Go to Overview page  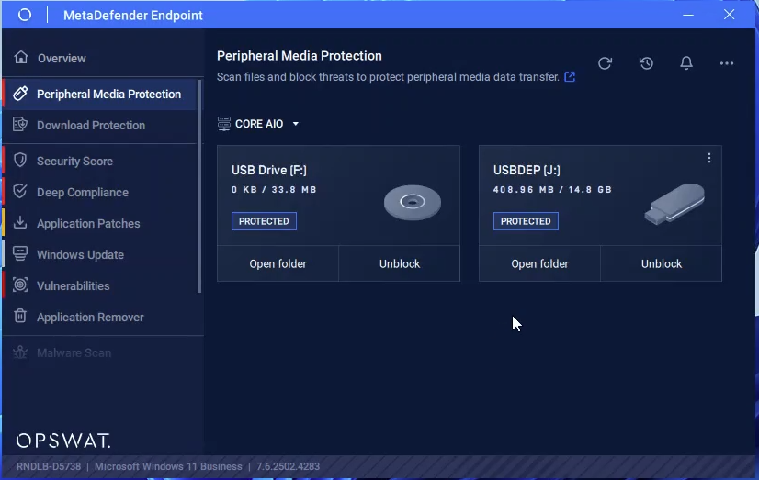[62, 58]
